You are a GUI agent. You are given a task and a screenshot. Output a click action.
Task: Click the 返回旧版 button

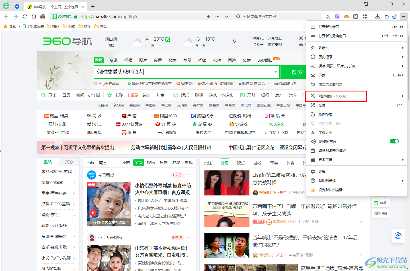380,214
